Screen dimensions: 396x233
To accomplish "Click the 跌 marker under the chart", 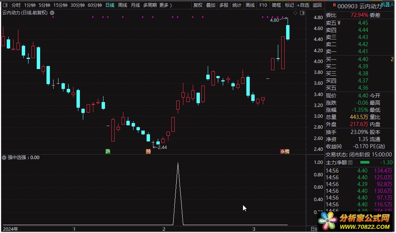I will (x=108, y=151).
